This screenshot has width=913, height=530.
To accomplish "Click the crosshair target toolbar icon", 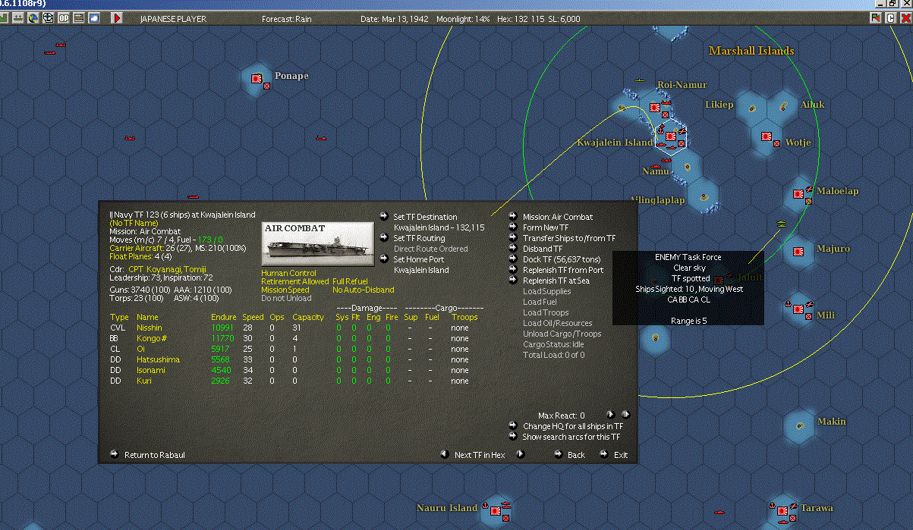I will [x=48, y=17].
